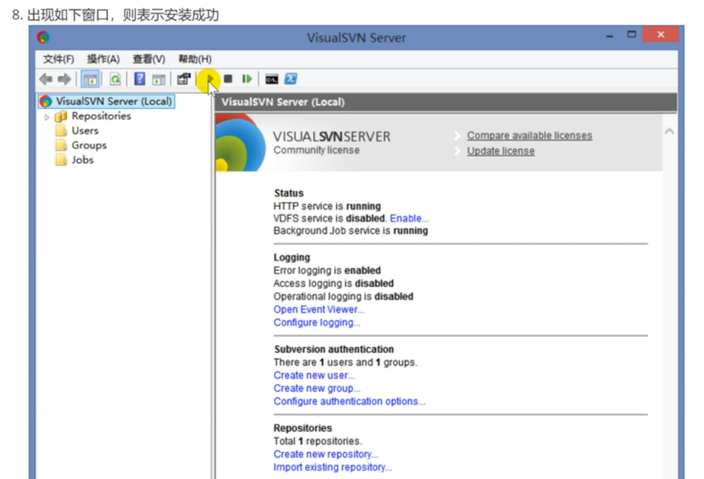
Task: Click the 'HTTP service is running' status text
Action: click(327, 206)
